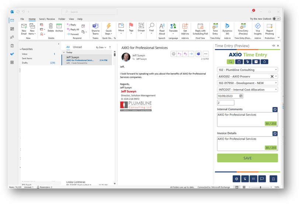Click the Share to Teams ribbon icon
The height and width of the screenshot is (204, 299).
pyautogui.click(x=95, y=29)
